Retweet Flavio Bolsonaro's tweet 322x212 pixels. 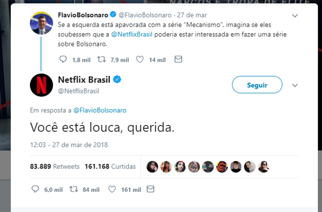[x=102, y=59]
